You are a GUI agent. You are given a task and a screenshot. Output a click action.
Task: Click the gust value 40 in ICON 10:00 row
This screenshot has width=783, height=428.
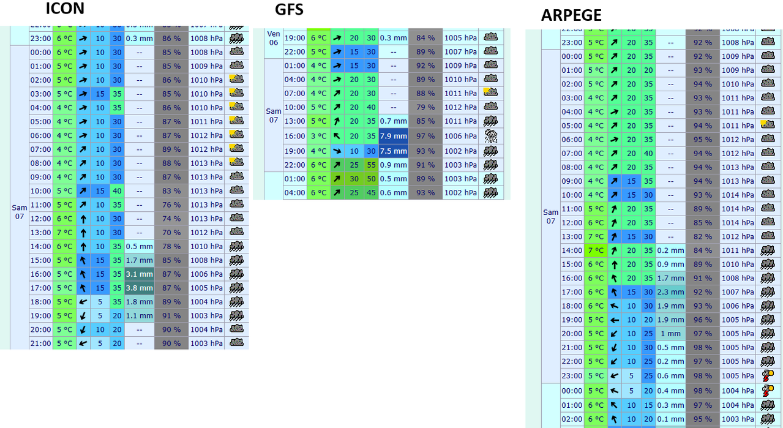[117, 190]
